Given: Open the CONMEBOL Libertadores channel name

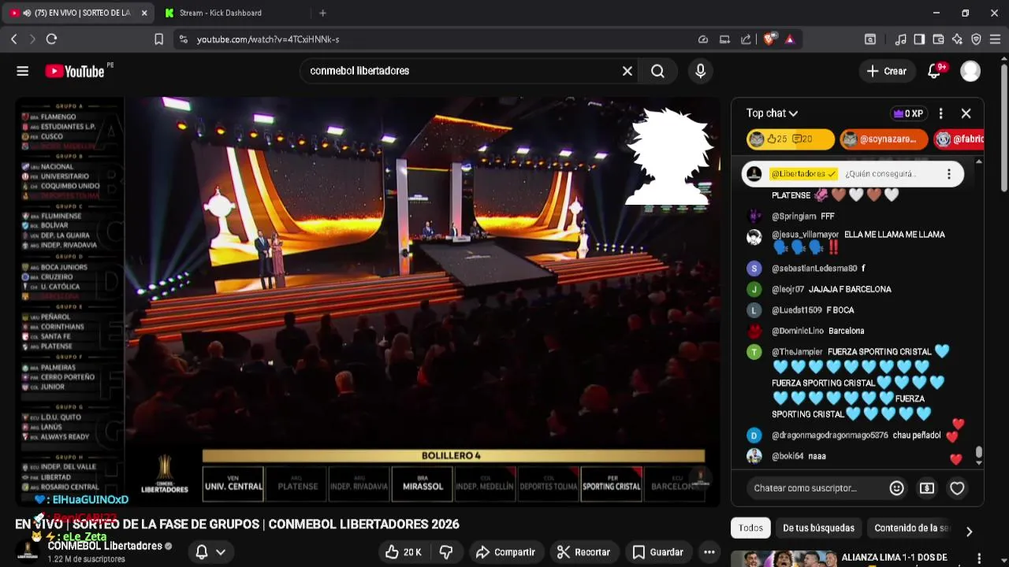Looking at the screenshot, I should coord(105,546).
